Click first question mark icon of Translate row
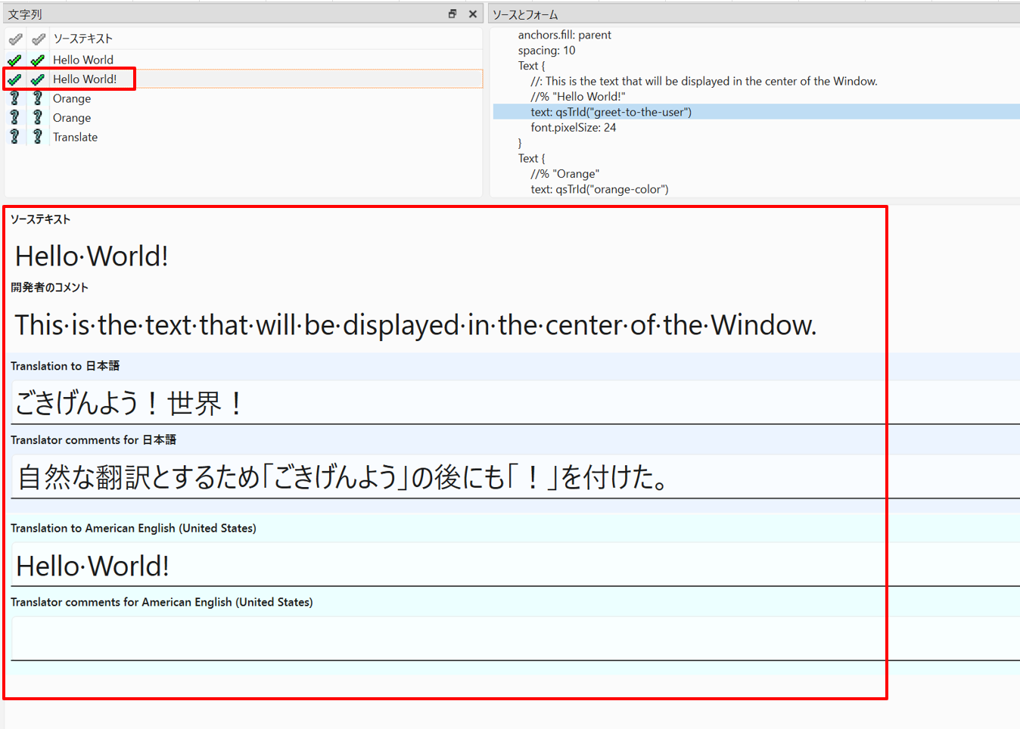Screen dimensions: 1020x729 pos(14,137)
